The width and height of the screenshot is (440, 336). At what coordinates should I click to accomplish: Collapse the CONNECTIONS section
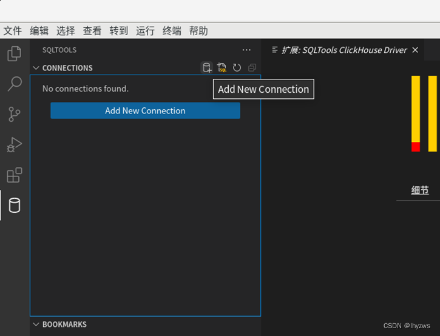click(x=36, y=68)
